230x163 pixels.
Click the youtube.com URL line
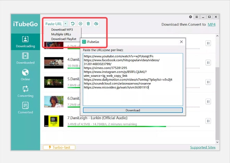pyautogui.click(x=119, y=56)
